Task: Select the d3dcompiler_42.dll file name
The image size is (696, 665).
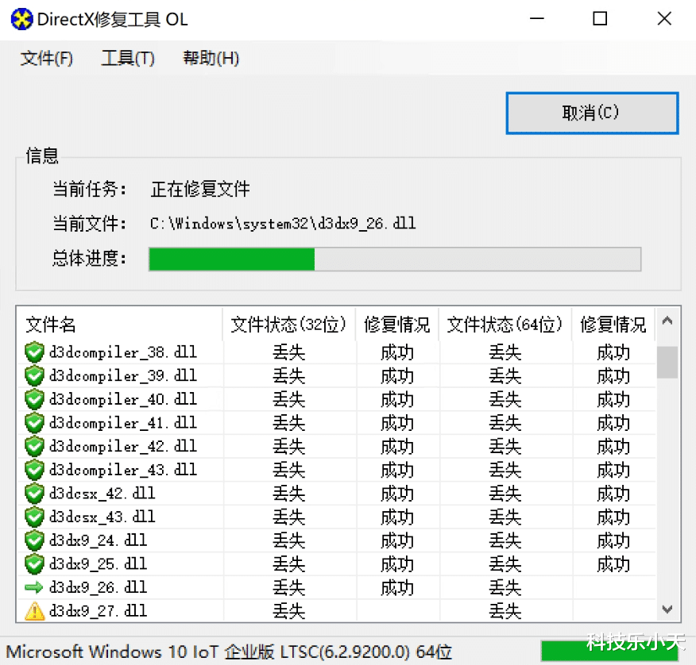Action: click(x=123, y=447)
